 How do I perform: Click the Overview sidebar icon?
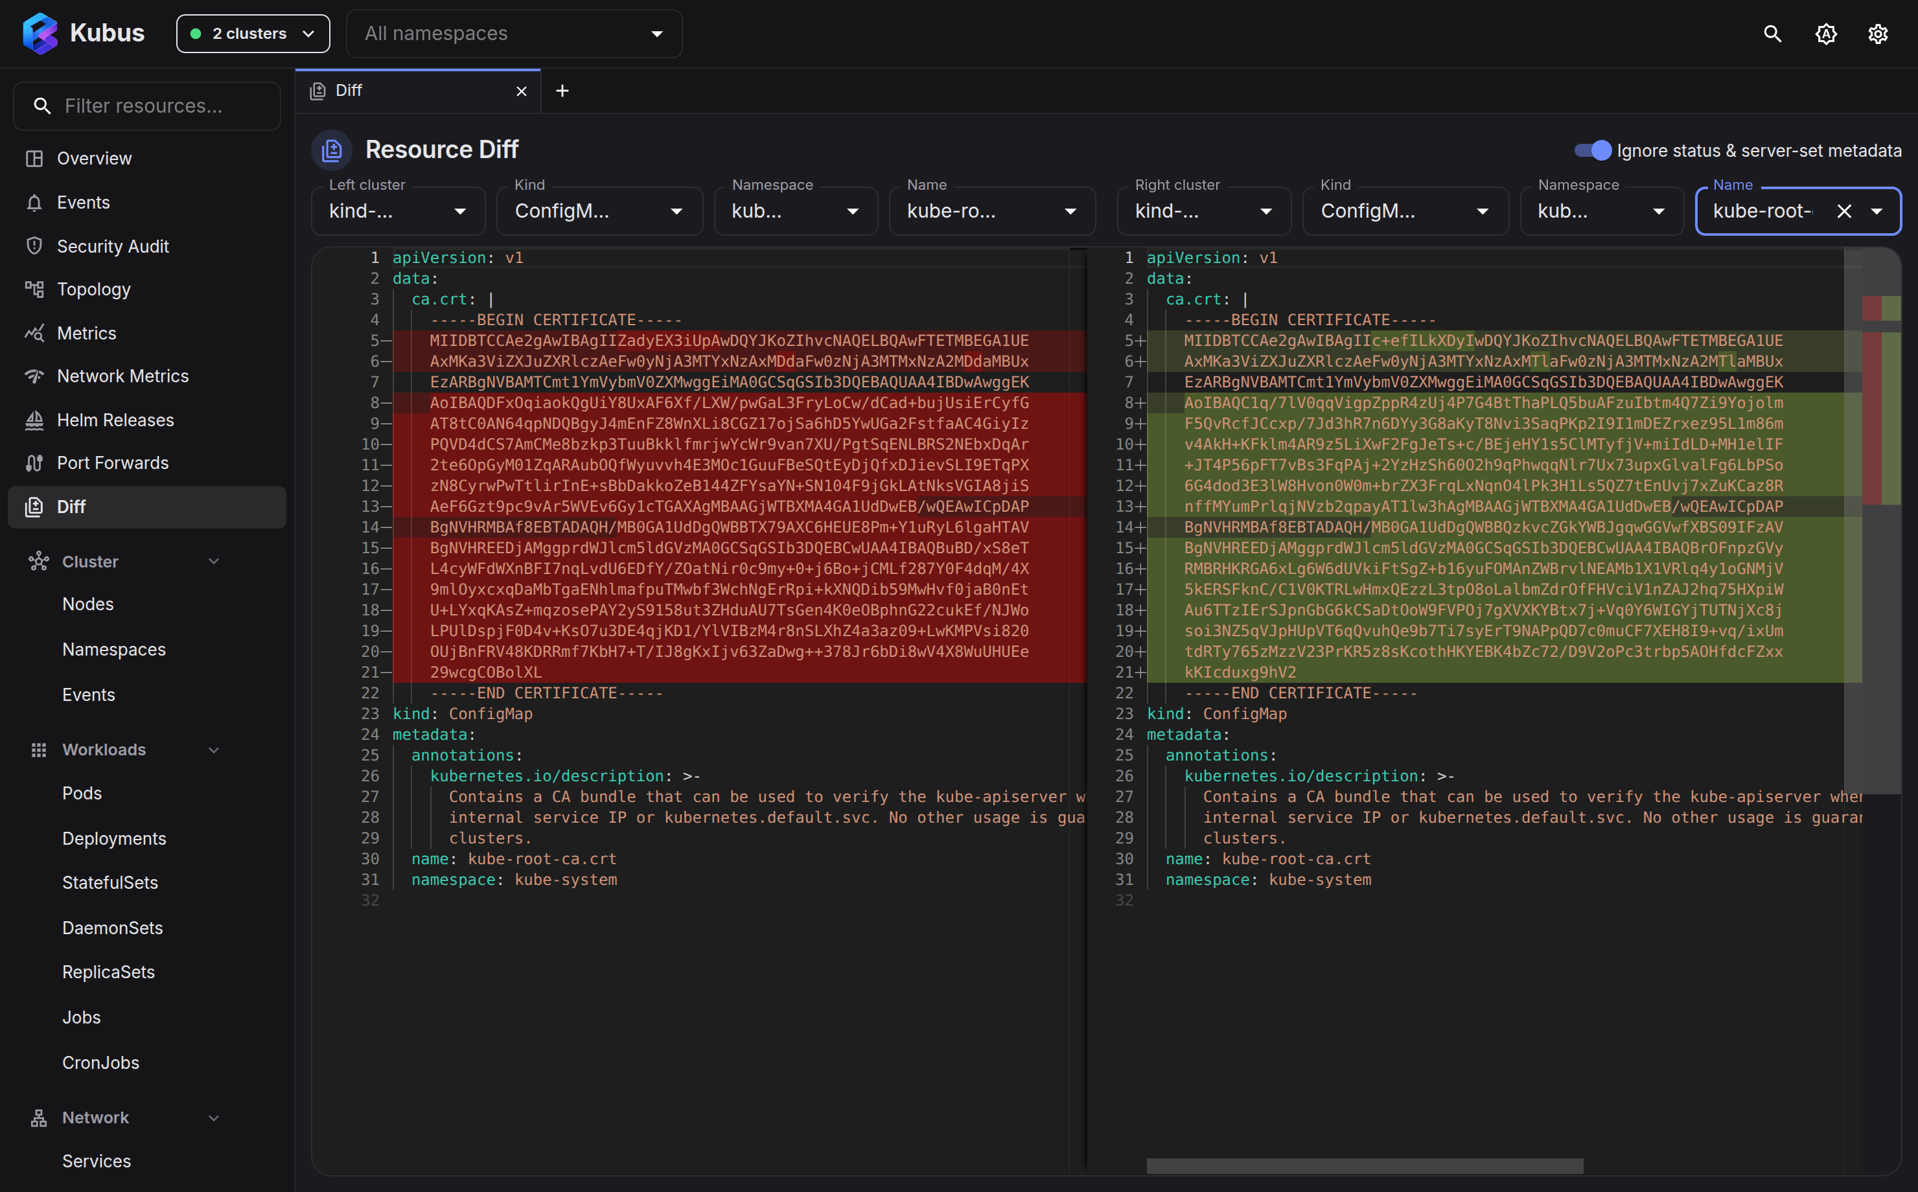point(34,159)
